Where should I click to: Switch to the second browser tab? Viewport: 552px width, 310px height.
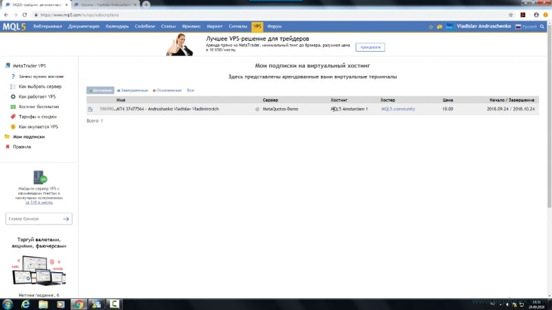point(106,5)
